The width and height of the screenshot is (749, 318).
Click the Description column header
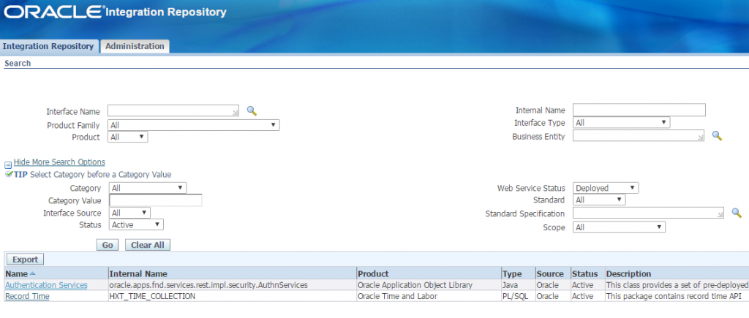[628, 274]
